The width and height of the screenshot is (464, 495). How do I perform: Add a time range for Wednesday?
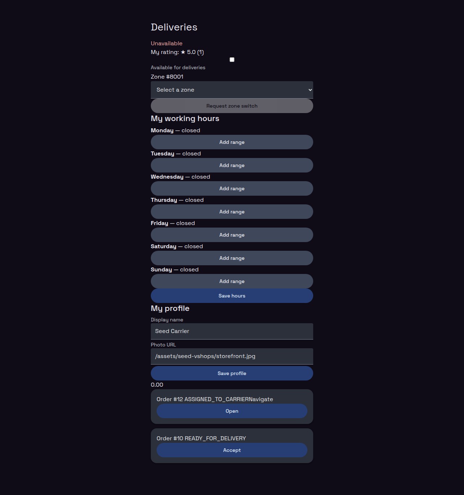pos(232,188)
